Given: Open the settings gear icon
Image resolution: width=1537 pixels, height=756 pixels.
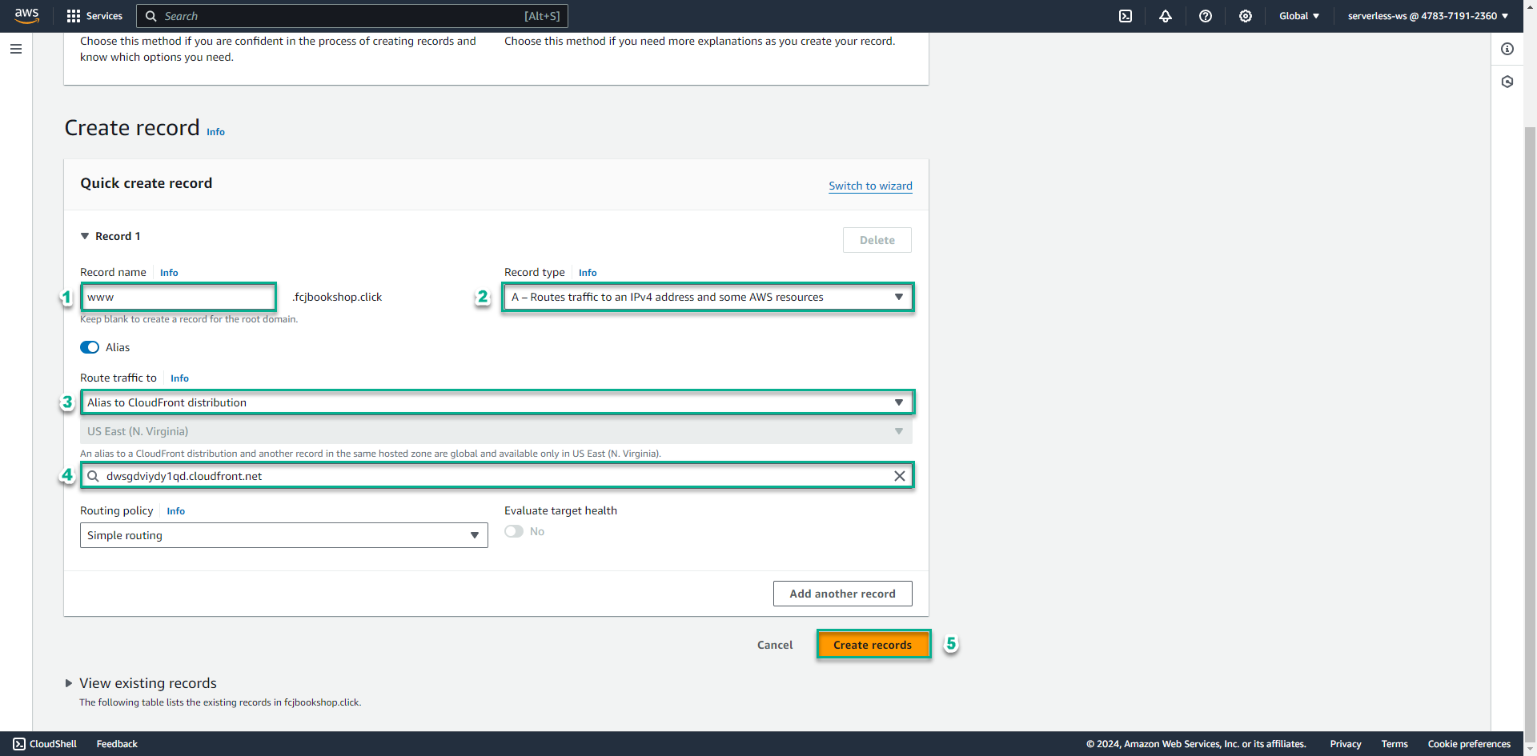Looking at the screenshot, I should click(1246, 16).
